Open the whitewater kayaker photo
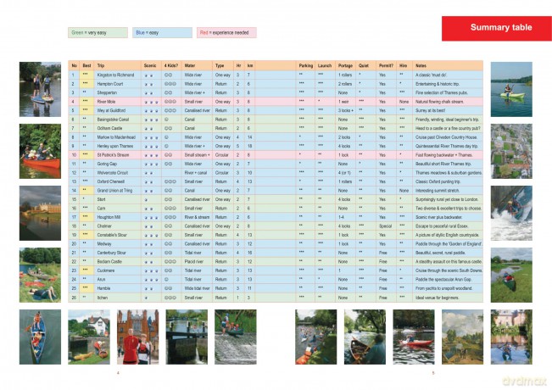Image resolution: width=552 pixels, height=390 pixels. pyautogui.click(x=511, y=214)
